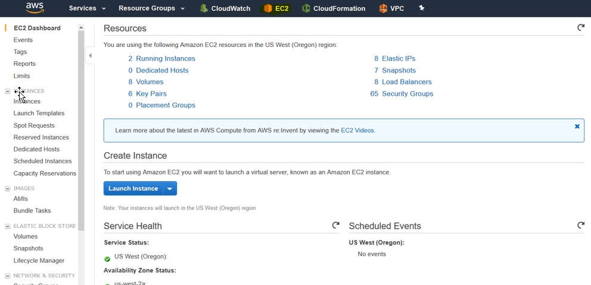This screenshot has width=591, height=285.
Task: Open Dedicated Hosts in the sidebar
Action: [36, 149]
